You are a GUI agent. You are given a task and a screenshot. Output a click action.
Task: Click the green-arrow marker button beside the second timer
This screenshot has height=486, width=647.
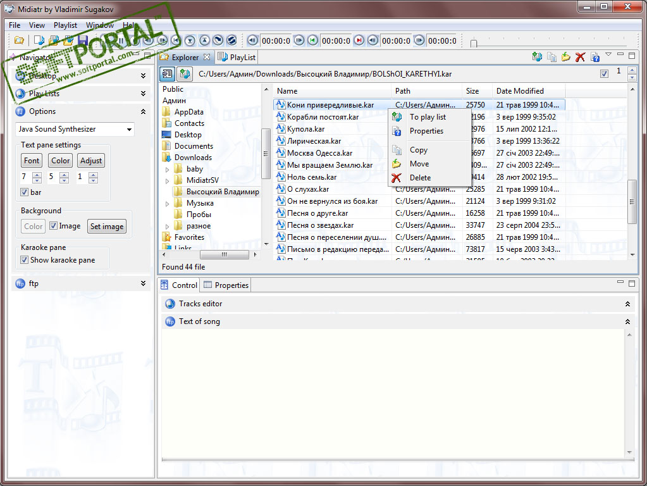(x=313, y=40)
